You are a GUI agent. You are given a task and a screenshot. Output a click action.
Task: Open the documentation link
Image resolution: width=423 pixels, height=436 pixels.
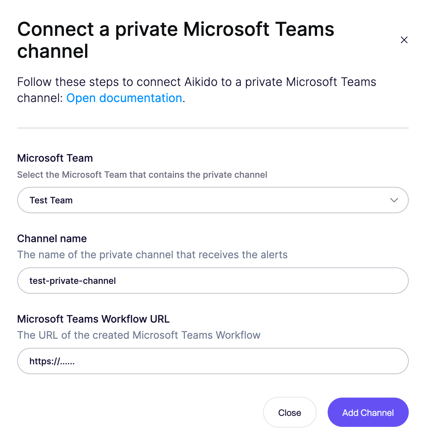click(124, 98)
